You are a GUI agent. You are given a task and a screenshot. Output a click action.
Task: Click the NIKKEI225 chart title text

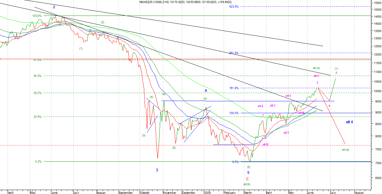point(145,2)
